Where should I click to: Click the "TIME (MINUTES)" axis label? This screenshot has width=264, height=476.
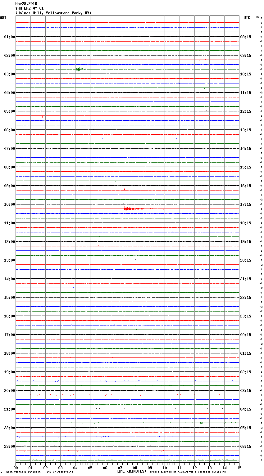[x=131, y=471]
